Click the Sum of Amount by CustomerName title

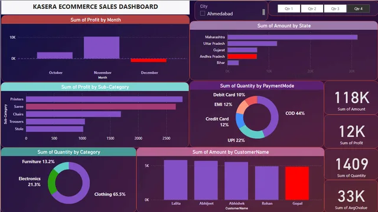[x=230, y=152]
